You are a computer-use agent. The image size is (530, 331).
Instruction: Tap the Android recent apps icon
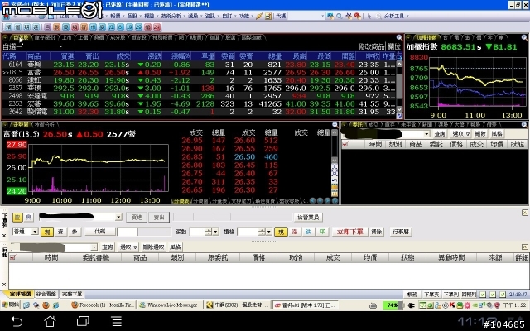tap(83, 321)
